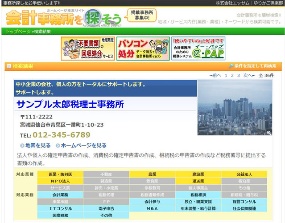
Task: Click the arrow icon beside 地図を見る
Action: coord(22,146)
